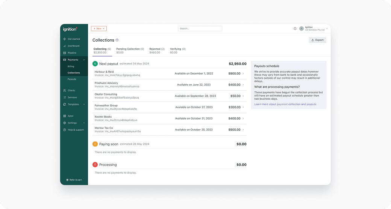The height and width of the screenshot is (209, 391).
Task: Open Pinehurst Advisory payment chevron
Action: (x=243, y=85)
